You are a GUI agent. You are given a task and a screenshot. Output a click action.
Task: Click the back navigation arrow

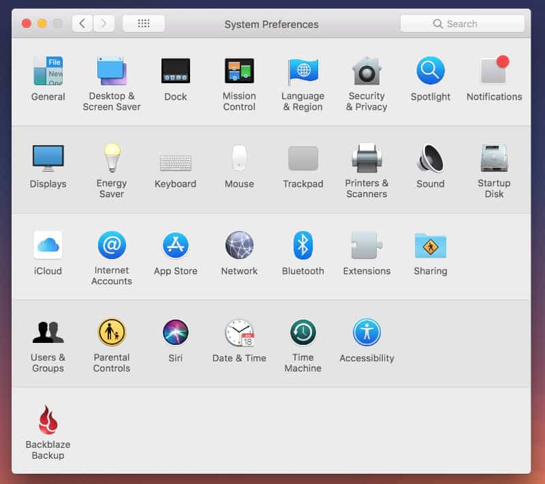click(x=82, y=24)
